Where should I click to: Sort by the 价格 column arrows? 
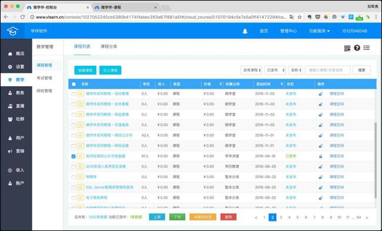tap(220, 84)
